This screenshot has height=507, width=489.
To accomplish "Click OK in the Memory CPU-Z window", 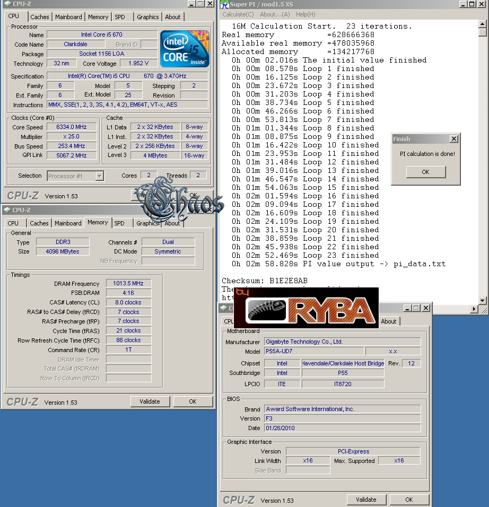I will point(193,401).
